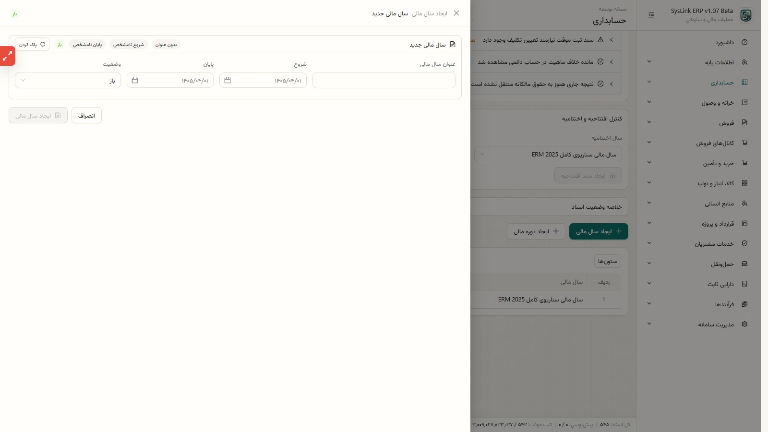Click the شروع date input
The height and width of the screenshot is (432, 768).
click(x=263, y=80)
